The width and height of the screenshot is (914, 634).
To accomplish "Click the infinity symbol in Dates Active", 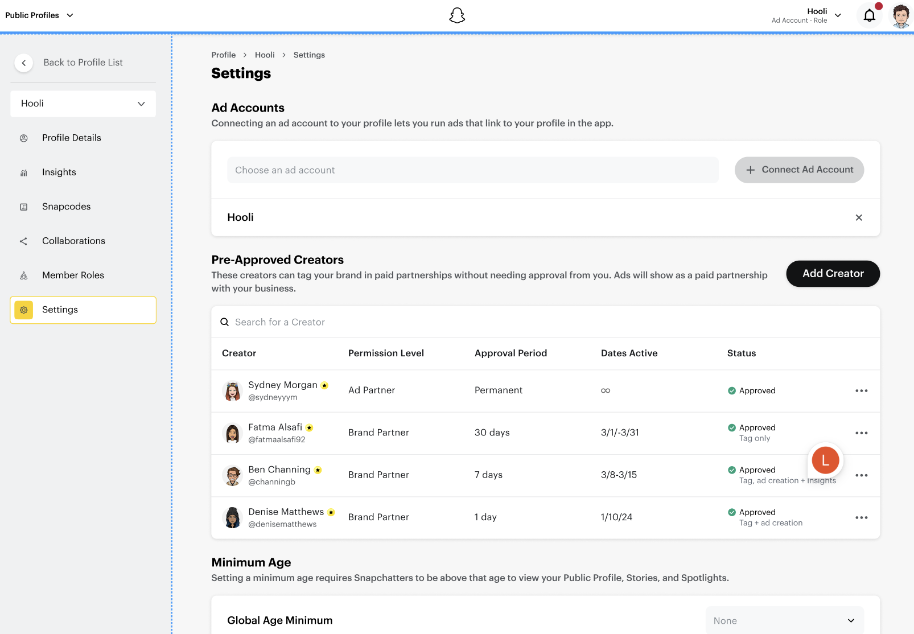I will (x=606, y=390).
